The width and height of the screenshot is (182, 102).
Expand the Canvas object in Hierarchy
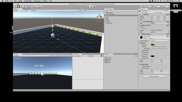[105, 22]
